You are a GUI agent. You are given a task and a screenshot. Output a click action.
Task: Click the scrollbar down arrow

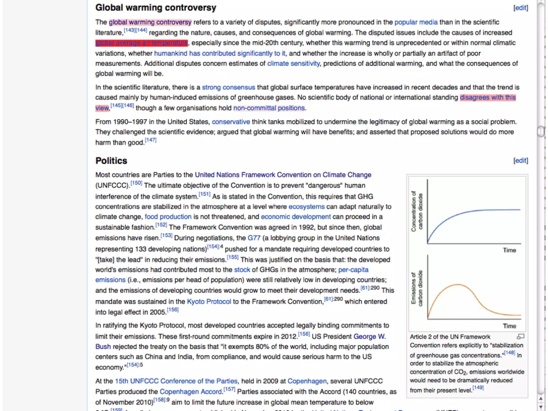pos(541,407)
